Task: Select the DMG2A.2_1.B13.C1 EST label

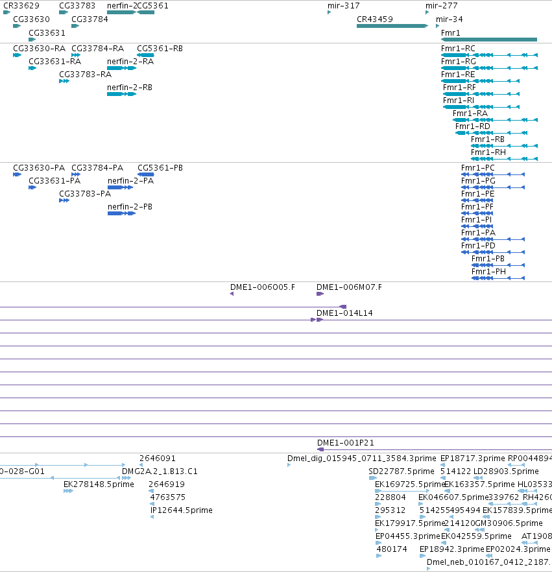Action: (x=160, y=471)
